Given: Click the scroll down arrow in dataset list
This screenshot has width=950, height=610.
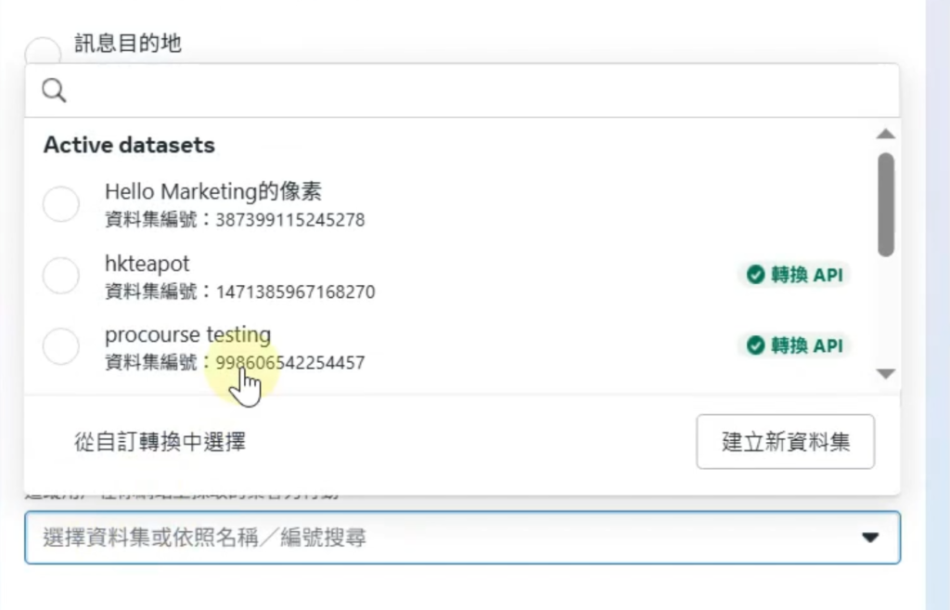Looking at the screenshot, I should tap(886, 373).
